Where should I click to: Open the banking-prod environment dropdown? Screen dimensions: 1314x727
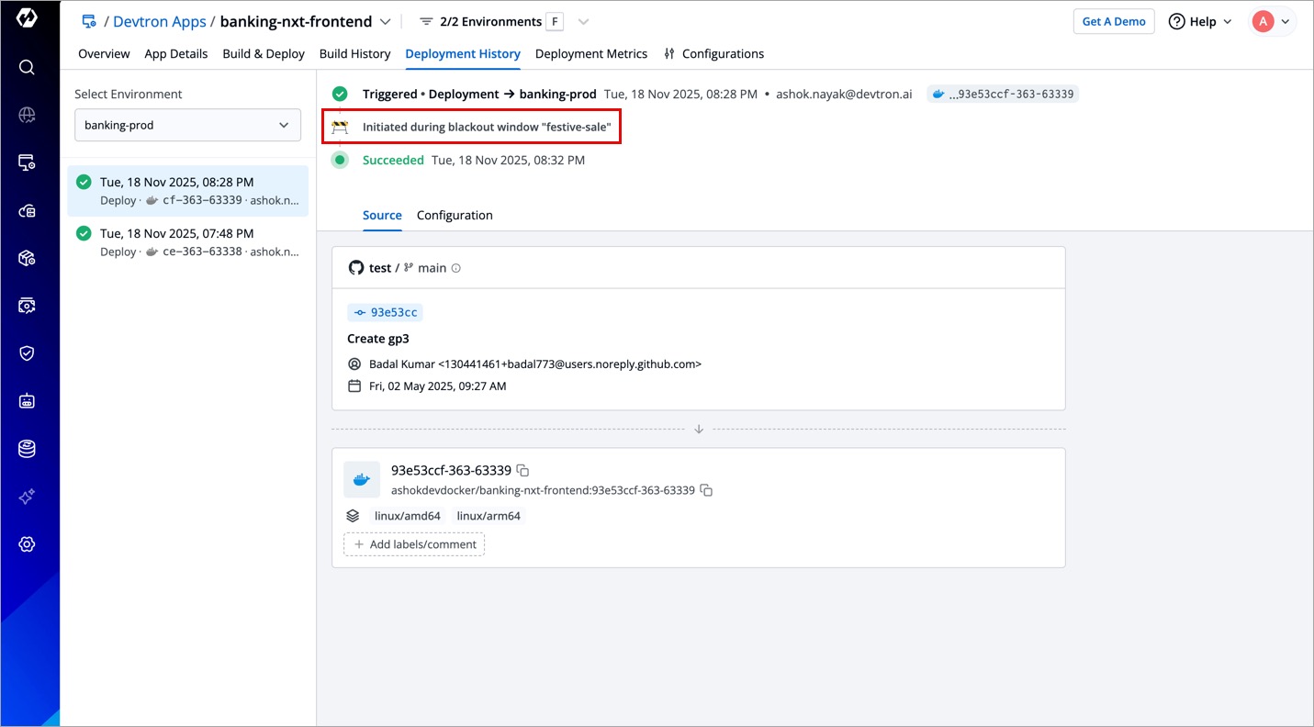click(x=187, y=125)
